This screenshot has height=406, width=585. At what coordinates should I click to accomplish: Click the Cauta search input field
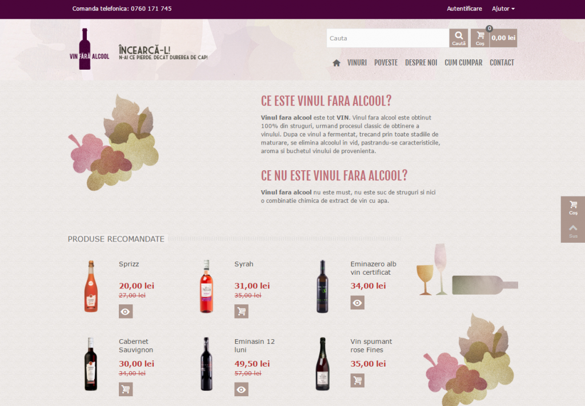tap(388, 38)
